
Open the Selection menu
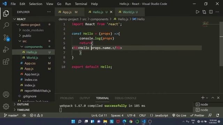coord(36,4)
